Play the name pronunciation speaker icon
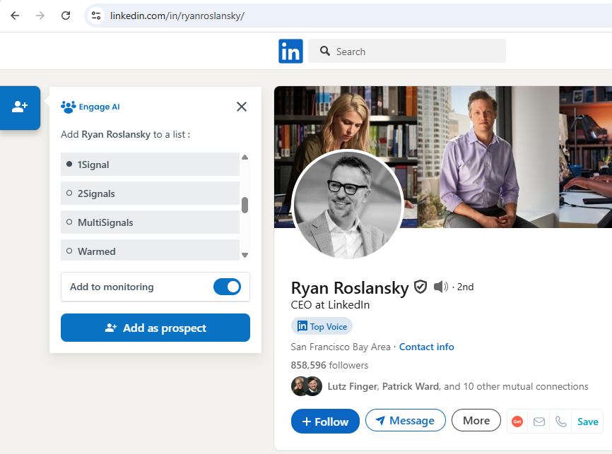This screenshot has height=454, width=612. [441, 287]
